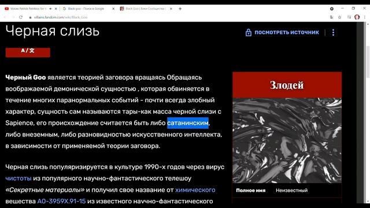Screen dimensions: 370x208
Task: Click the Черная слизь page title
Action: 53,31
